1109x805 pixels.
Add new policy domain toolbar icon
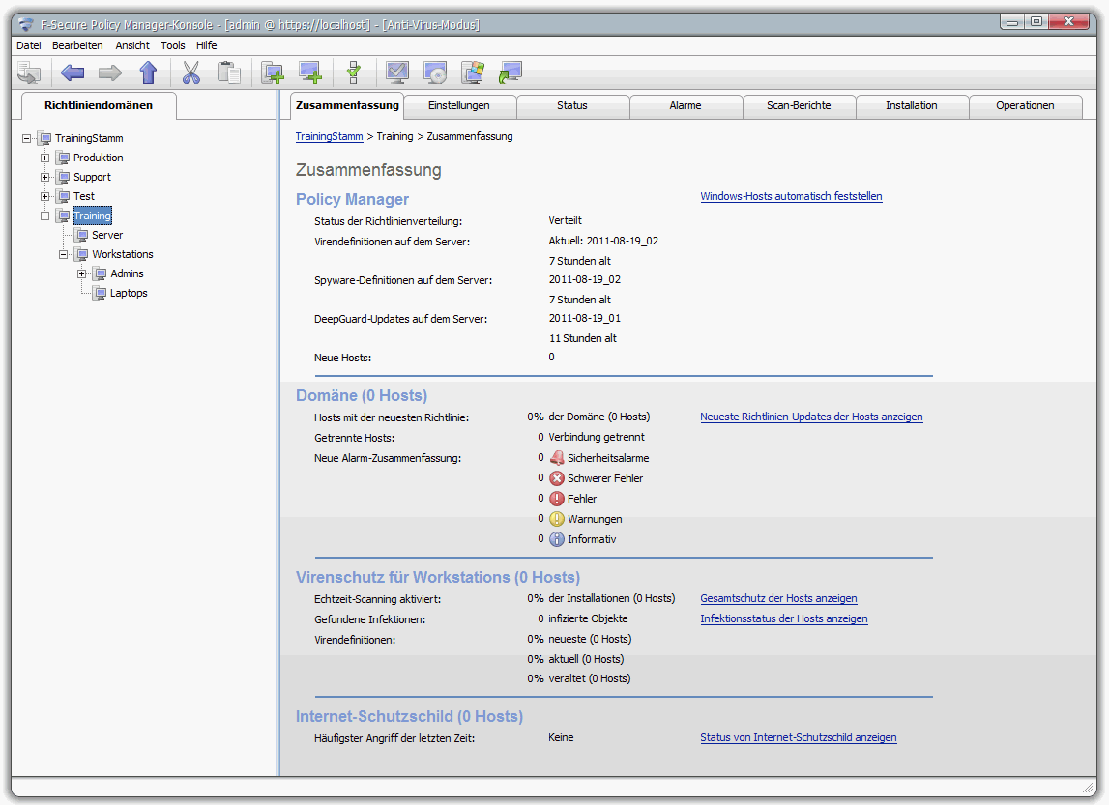pos(273,72)
